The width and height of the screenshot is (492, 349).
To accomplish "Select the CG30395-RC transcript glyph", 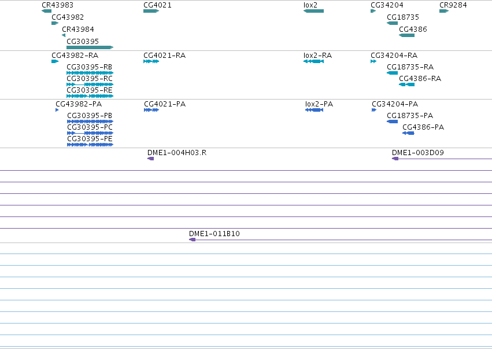I will click(x=90, y=85).
